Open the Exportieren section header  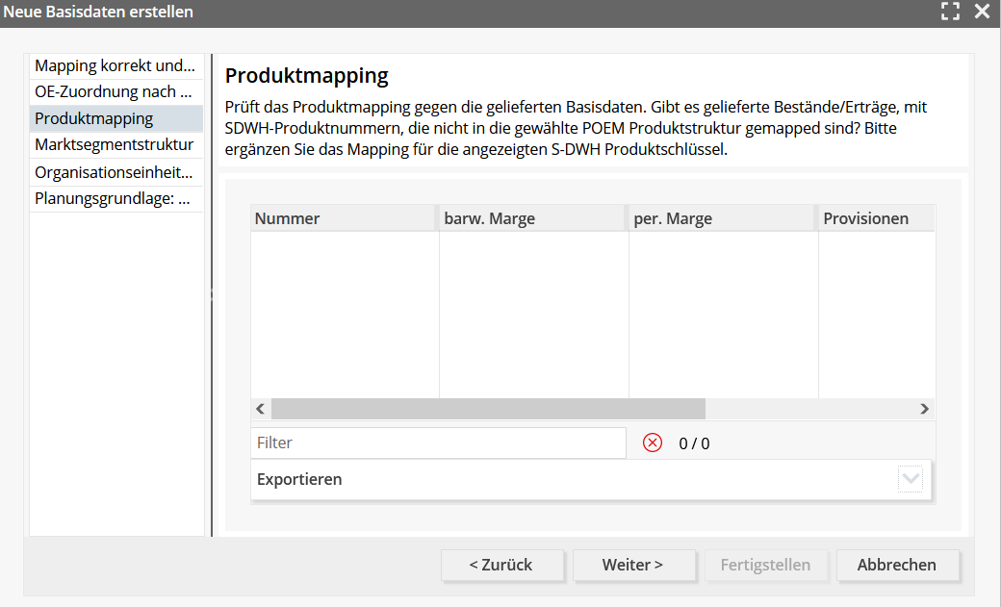[x=591, y=479]
